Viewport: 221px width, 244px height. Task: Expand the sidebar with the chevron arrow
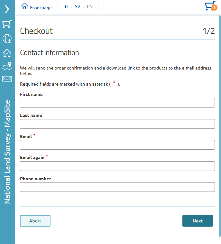[x=7, y=9]
